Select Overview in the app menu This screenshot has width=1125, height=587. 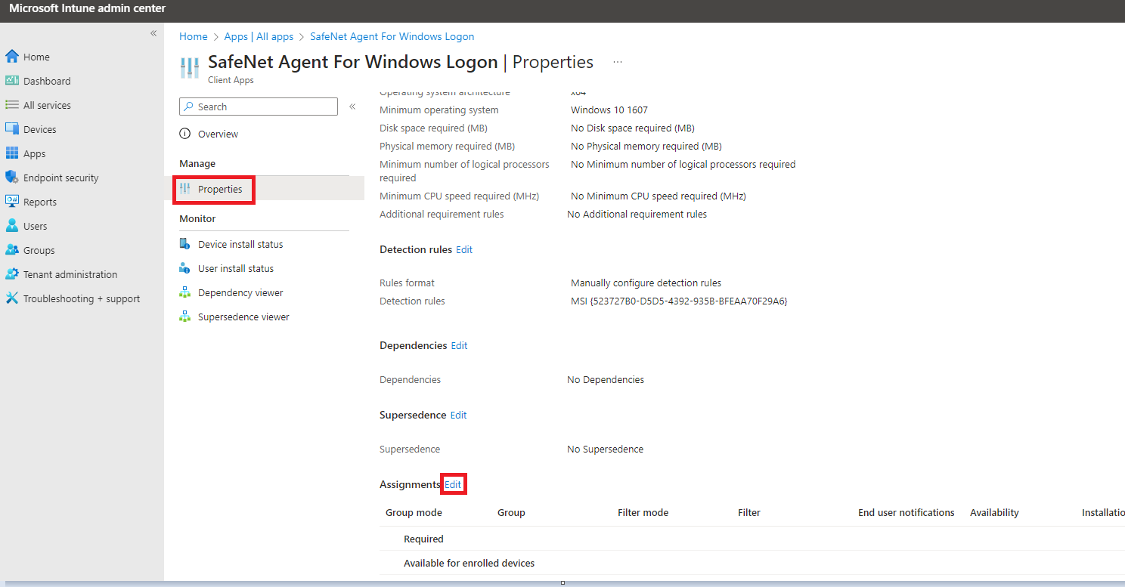tap(218, 134)
